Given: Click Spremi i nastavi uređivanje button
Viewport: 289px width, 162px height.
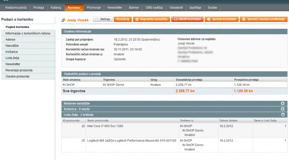Looking at the screenshot, I should pos(264,19).
